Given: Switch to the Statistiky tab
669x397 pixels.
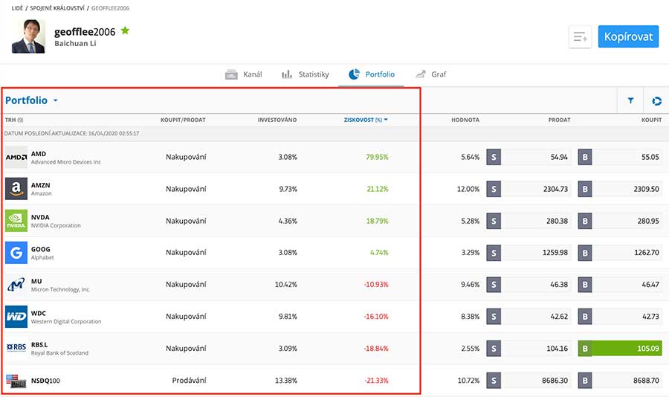Looking at the screenshot, I should pyautogui.click(x=305, y=74).
